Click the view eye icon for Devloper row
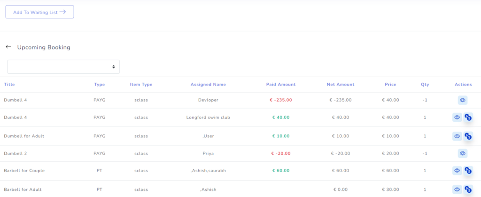The width and height of the screenshot is (481, 197). click(x=463, y=100)
